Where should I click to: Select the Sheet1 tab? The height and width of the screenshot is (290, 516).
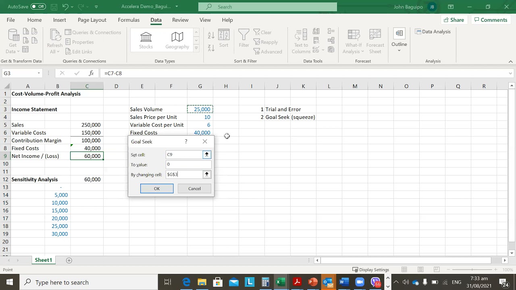43,260
